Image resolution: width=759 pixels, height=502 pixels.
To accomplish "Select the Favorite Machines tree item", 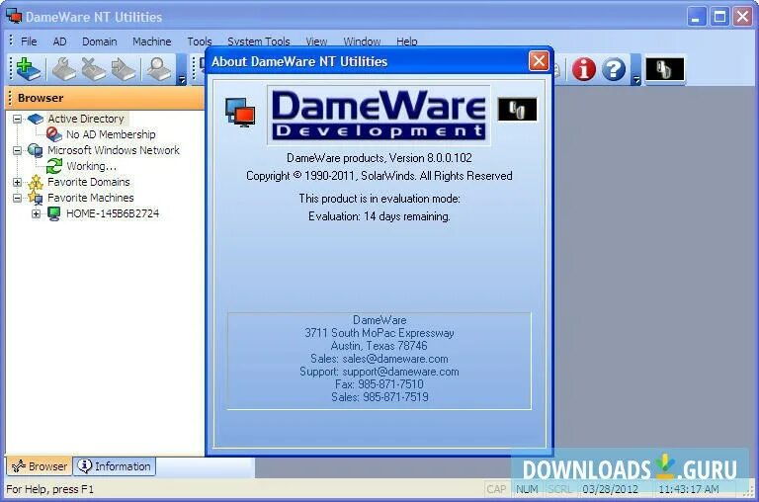I will tap(91, 198).
